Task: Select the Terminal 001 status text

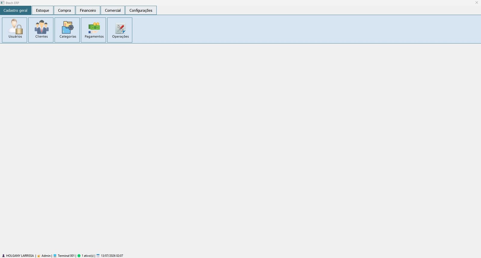Action: click(66, 256)
